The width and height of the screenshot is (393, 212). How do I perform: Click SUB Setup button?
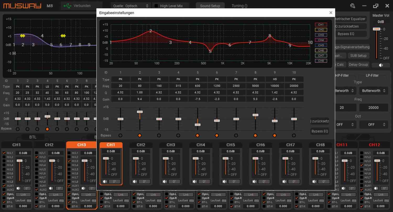coord(358,56)
